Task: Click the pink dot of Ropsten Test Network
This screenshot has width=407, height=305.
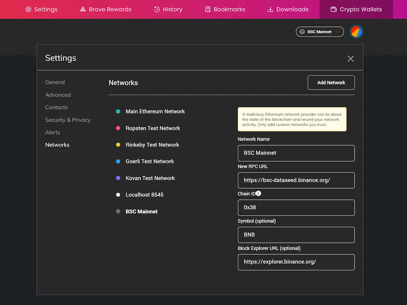Action: (x=118, y=128)
